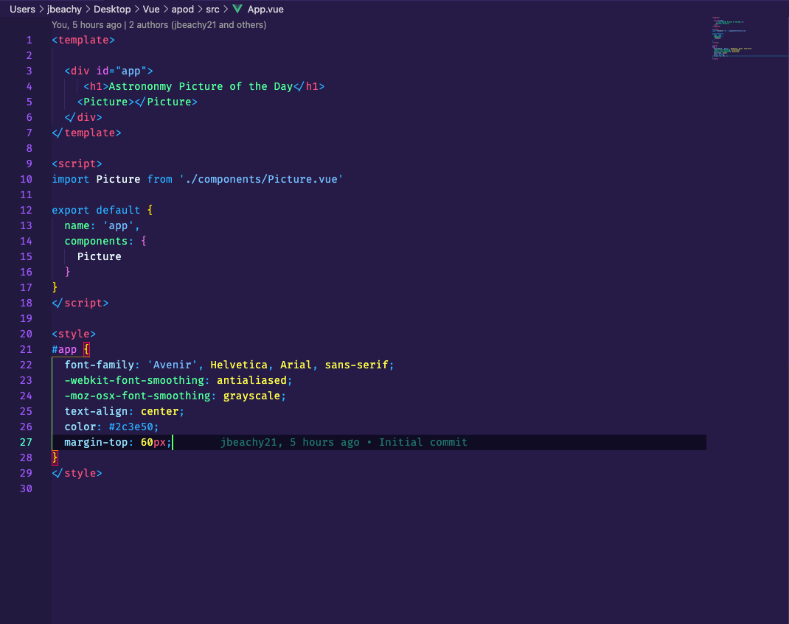Click the font-family declaration
The width and height of the screenshot is (789, 624).
click(x=229, y=365)
